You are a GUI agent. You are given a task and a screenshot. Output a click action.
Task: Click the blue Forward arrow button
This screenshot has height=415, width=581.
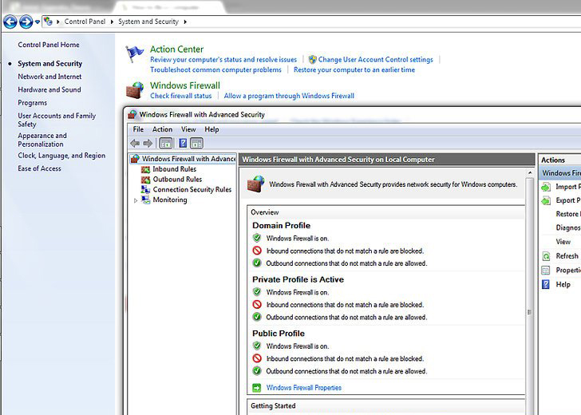26,22
